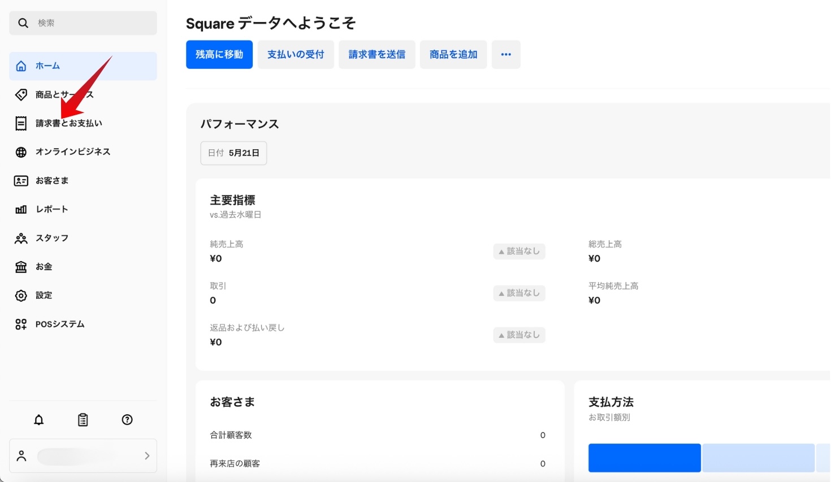Click the clipboard checklist icon
The width and height of the screenshot is (831, 482).
[83, 420]
